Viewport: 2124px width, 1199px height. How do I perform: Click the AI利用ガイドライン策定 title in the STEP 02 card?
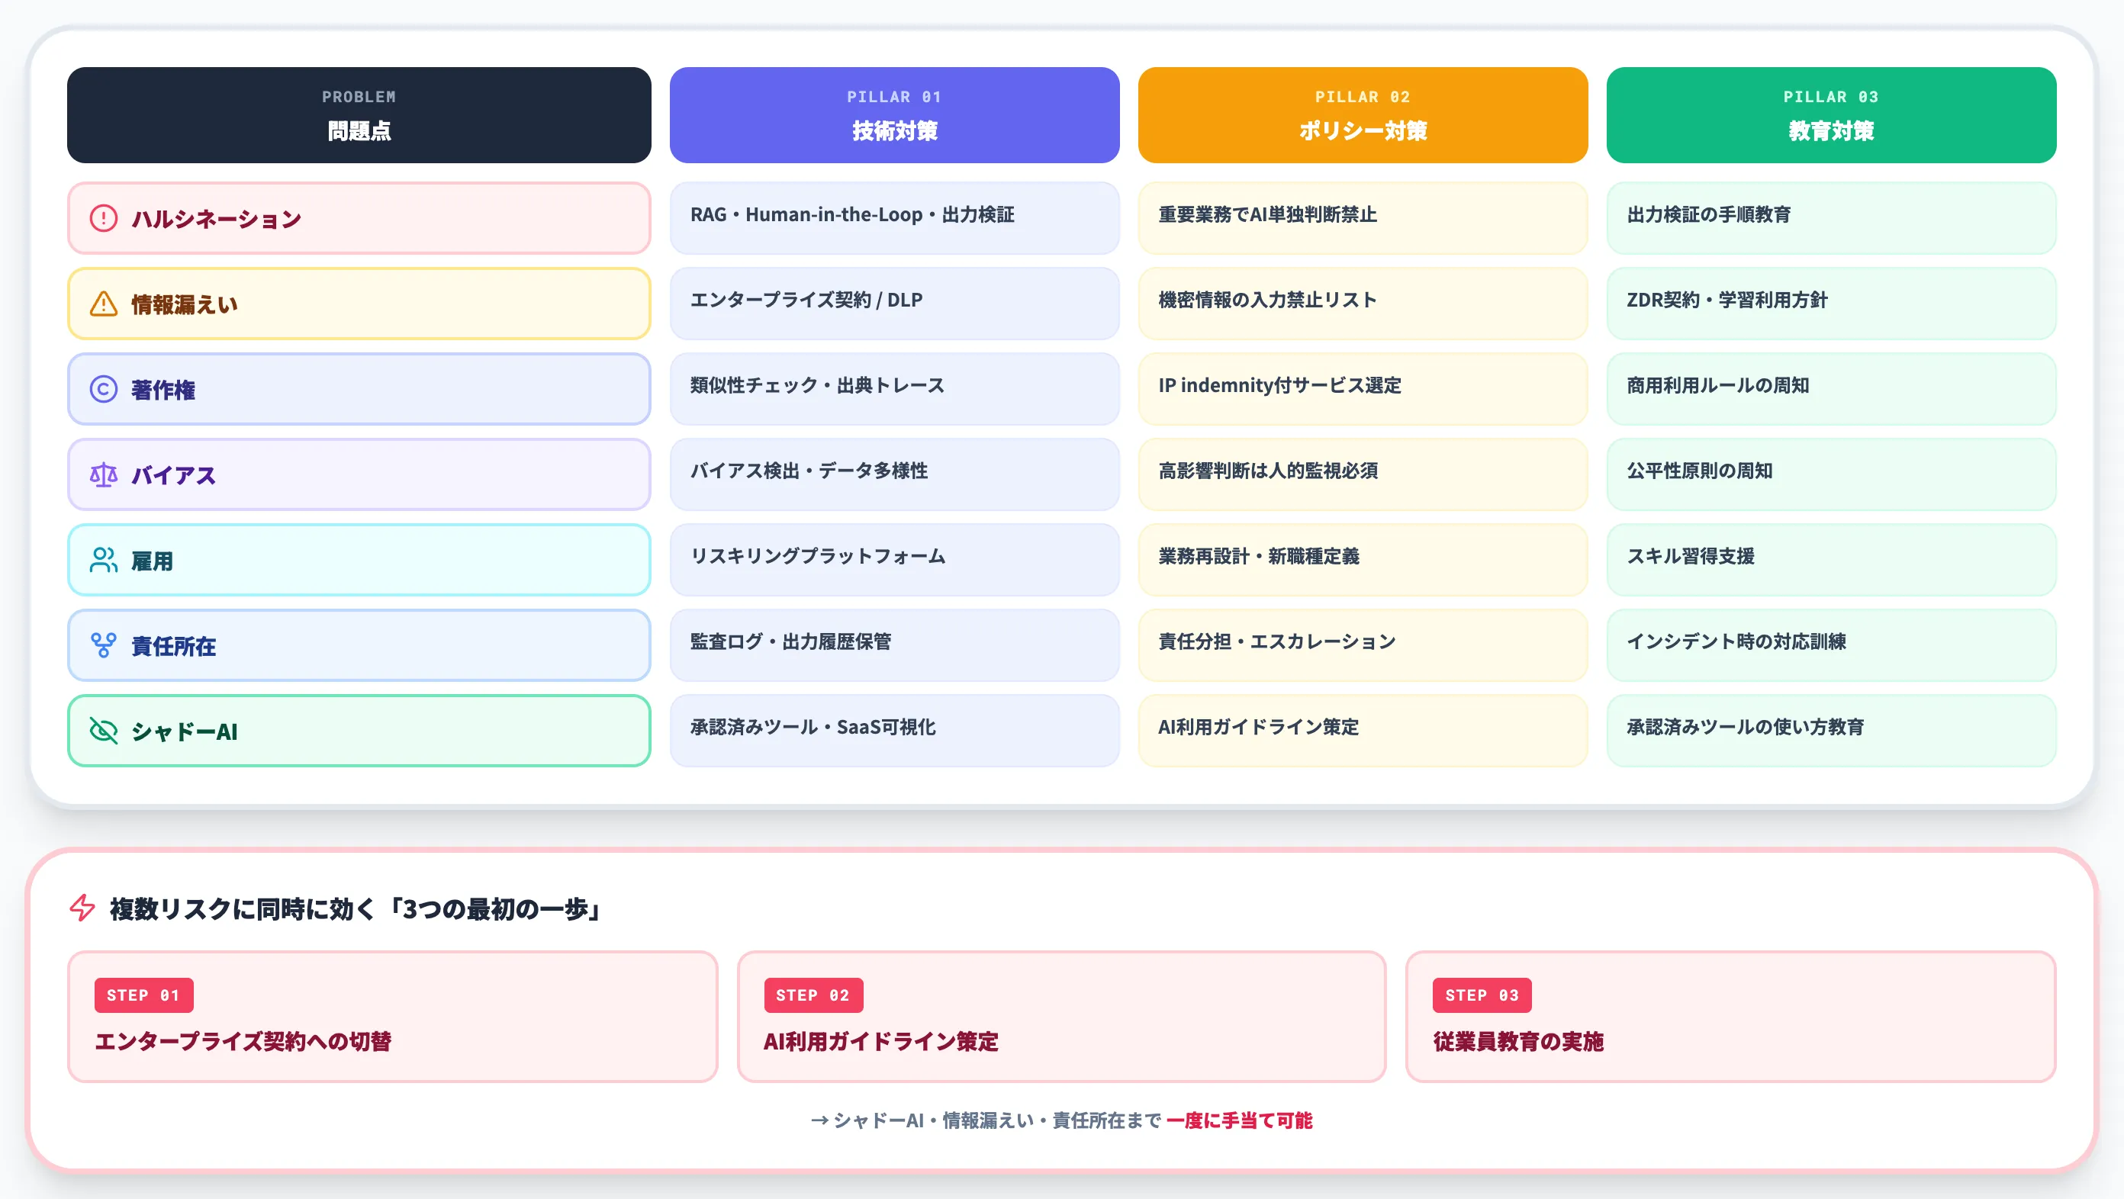pos(880,1042)
